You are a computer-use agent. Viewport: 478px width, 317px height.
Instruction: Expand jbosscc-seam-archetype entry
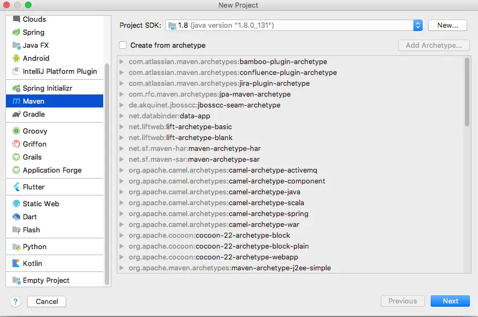click(121, 105)
